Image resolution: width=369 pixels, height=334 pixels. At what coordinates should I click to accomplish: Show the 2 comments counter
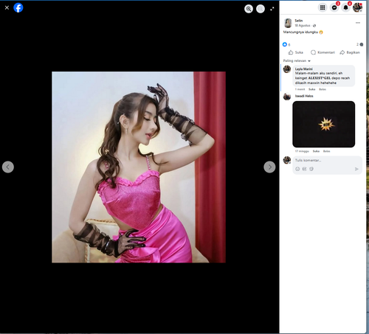359,44
